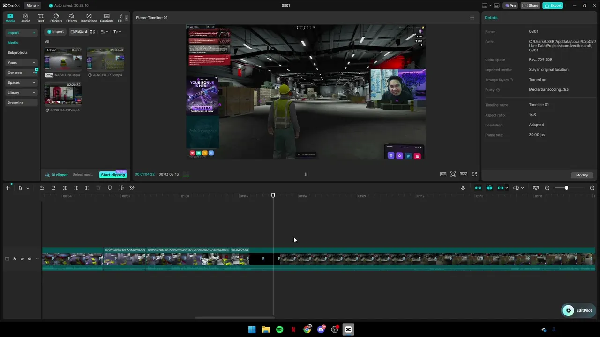This screenshot has width=600, height=337.
Task: Delete left of playhead with trim-left tool
Action: 76,188
